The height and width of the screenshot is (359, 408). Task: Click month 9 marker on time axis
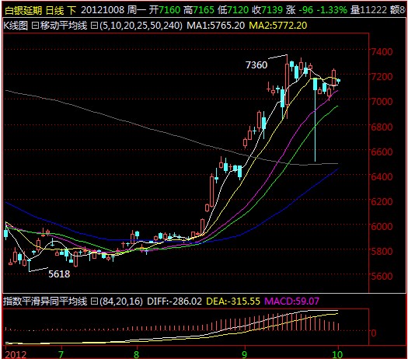click(x=244, y=354)
